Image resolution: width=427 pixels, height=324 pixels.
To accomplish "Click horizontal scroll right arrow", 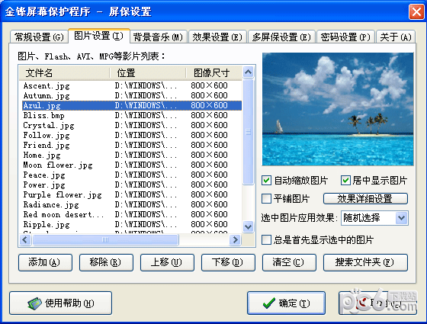I will 235,240.
